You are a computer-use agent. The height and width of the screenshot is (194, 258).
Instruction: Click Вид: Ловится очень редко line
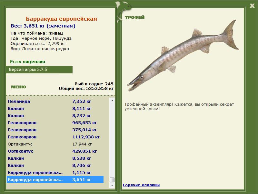click(x=40, y=49)
